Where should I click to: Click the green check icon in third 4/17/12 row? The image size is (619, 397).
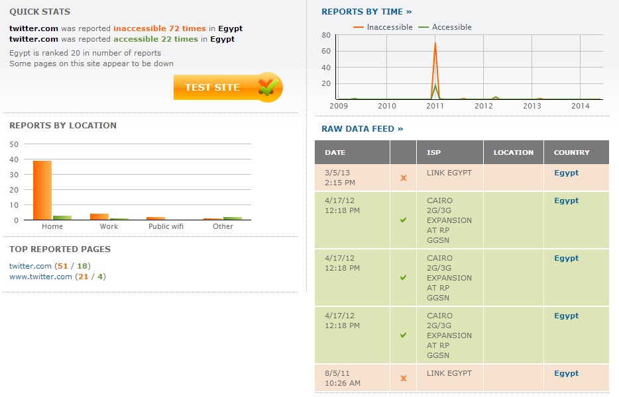tap(403, 335)
